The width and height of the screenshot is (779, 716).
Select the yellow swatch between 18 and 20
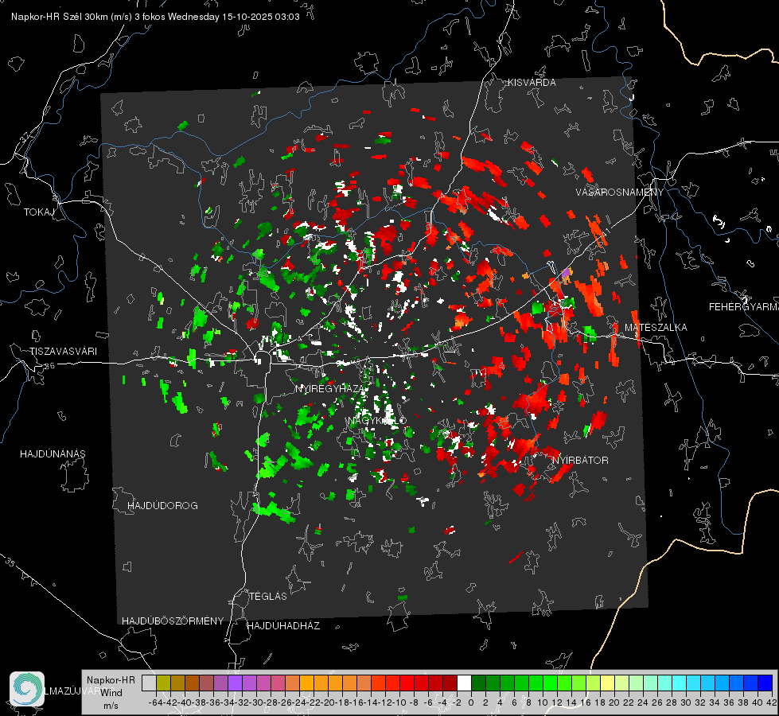608,683
